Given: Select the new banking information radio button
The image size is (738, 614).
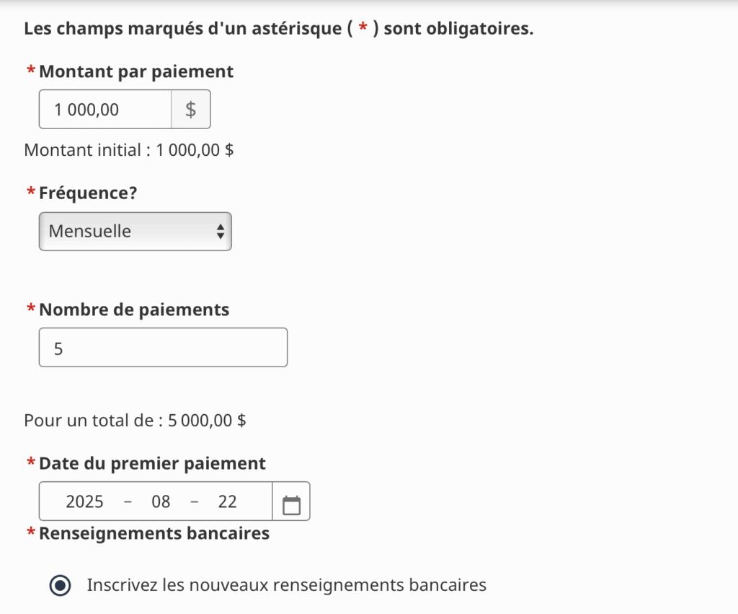Looking at the screenshot, I should [x=61, y=586].
